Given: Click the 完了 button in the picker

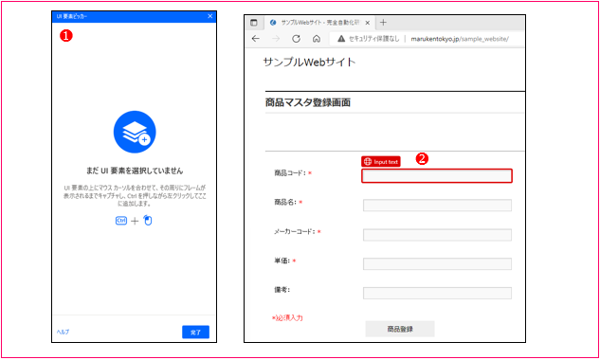Looking at the screenshot, I should [x=195, y=333].
